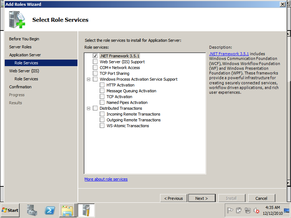The height and width of the screenshot is (218, 291).
Task: Select the Windows Process Activation Service Support label
Action: (139, 79)
